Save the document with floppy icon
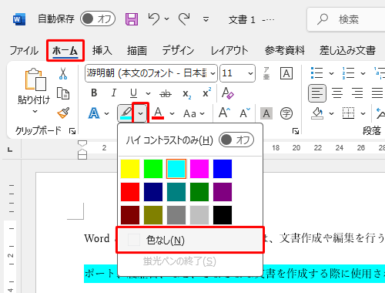 [x=132, y=19]
